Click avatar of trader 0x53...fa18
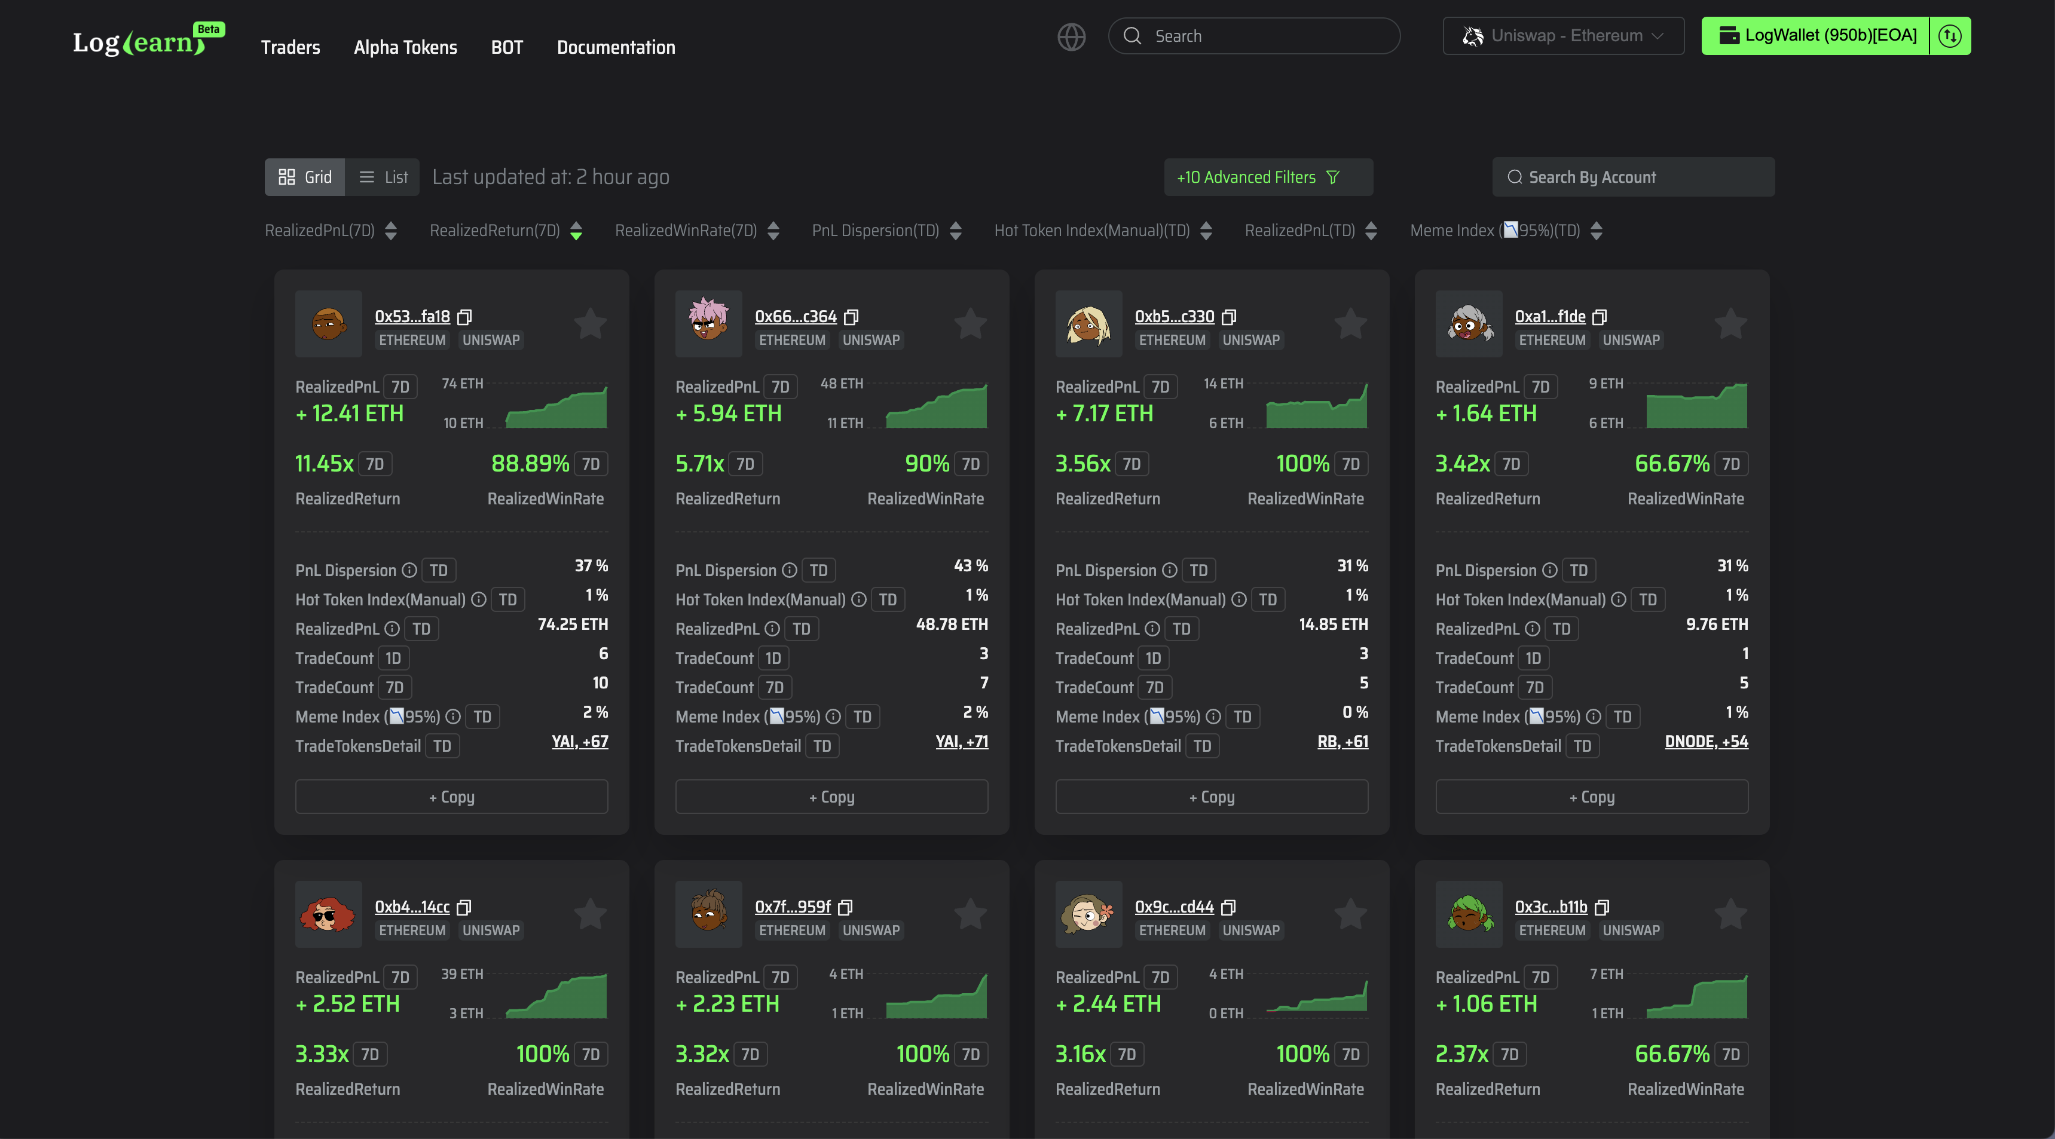This screenshot has width=2055, height=1139. 329,324
